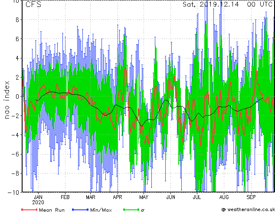
Task: Select the APR label on x-axis
Action: (x=117, y=196)
